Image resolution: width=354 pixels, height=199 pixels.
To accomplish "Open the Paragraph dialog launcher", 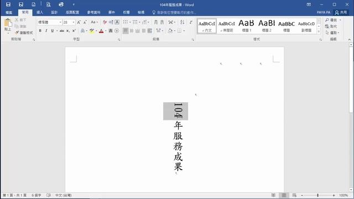I will pos(193,40).
